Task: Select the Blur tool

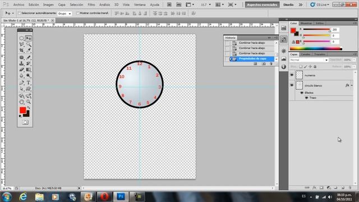Action: (21, 76)
